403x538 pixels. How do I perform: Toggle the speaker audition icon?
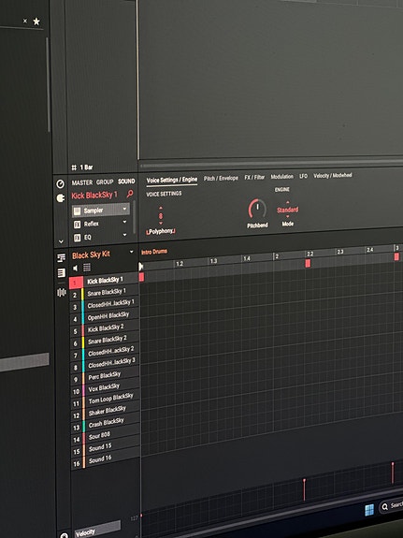click(75, 268)
